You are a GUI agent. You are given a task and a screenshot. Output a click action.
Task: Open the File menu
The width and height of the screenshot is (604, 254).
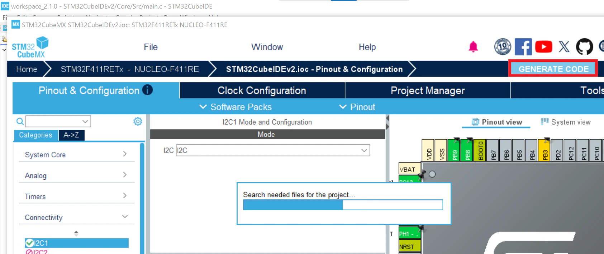151,47
